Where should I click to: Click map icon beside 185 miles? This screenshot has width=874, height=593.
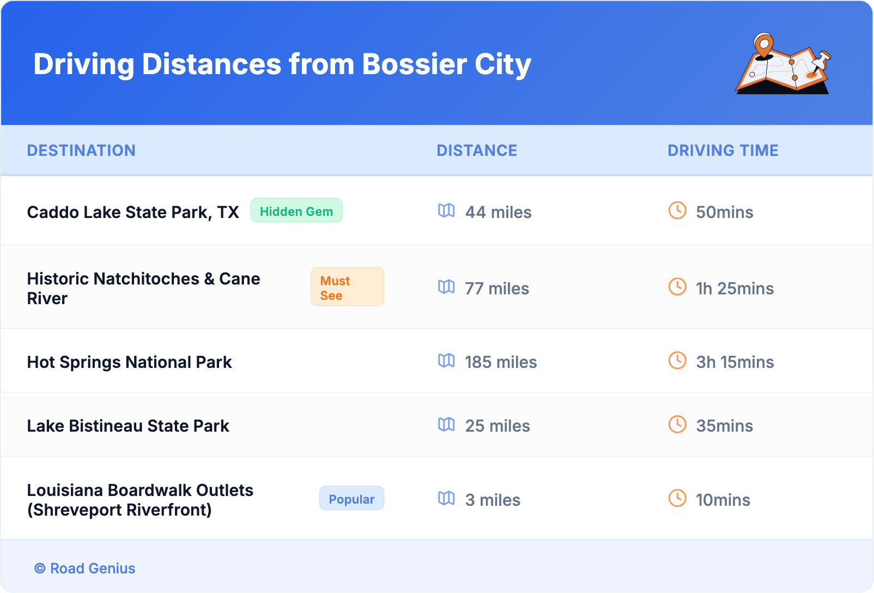pyautogui.click(x=446, y=360)
